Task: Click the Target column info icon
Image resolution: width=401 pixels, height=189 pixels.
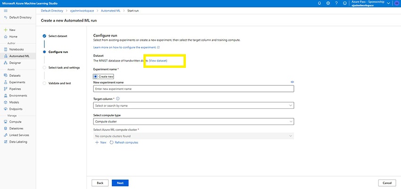Action: pyautogui.click(x=117, y=99)
